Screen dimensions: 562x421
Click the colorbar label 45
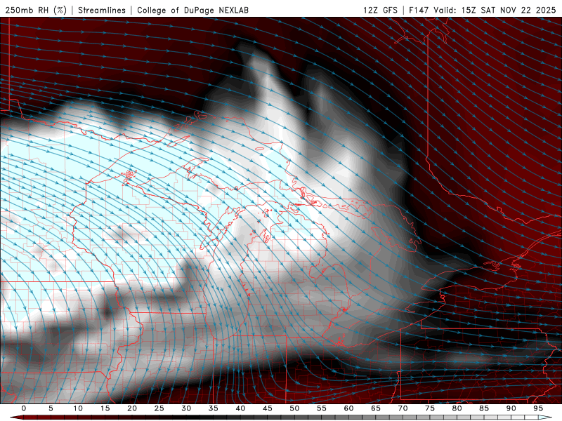268,408
